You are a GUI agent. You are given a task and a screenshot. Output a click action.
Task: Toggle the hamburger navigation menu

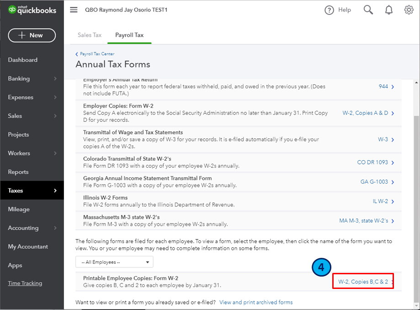74,10
